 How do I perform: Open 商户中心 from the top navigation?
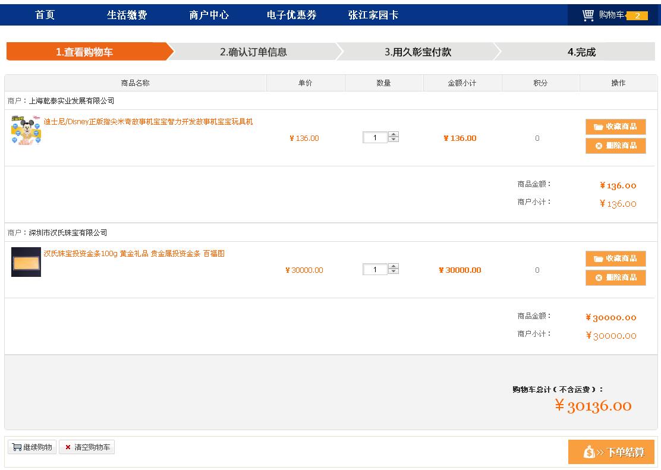(209, 15)
